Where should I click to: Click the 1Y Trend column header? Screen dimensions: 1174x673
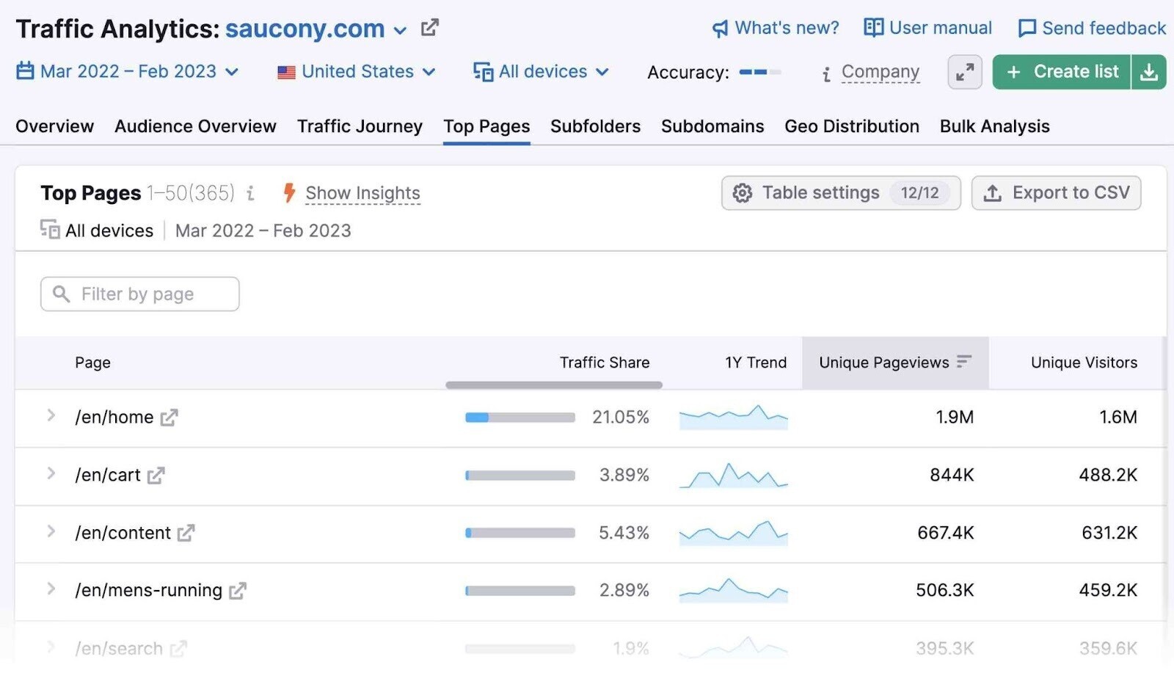coord(756,363)
